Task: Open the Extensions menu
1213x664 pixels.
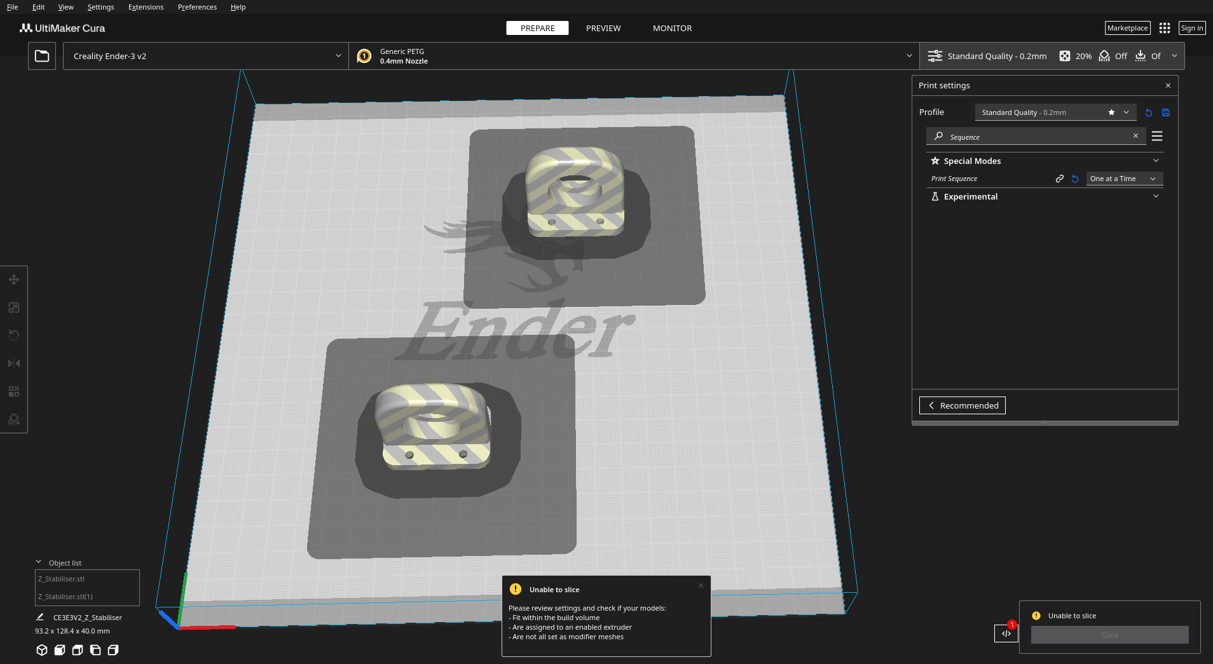Action: [x=146, y=7]
